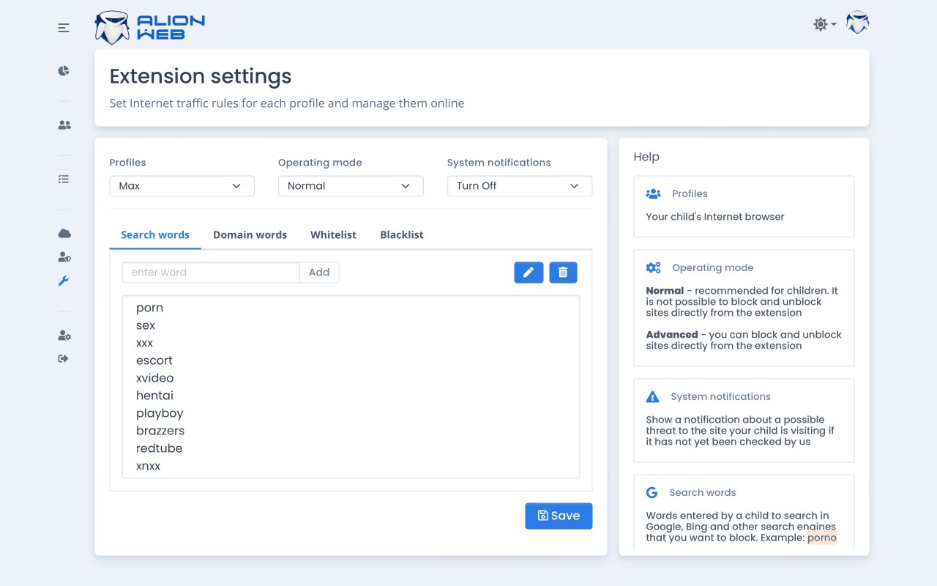937x586 pixels.
Task: Open the System notifications dropdown
Action: coord(519,186)
